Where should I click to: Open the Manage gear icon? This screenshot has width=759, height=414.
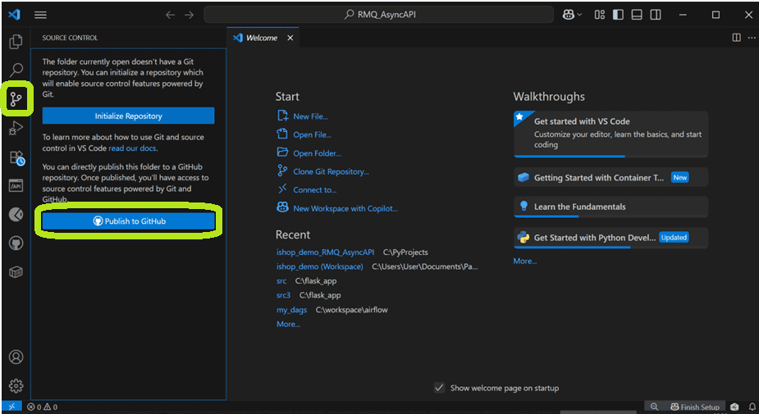[16, 385]
